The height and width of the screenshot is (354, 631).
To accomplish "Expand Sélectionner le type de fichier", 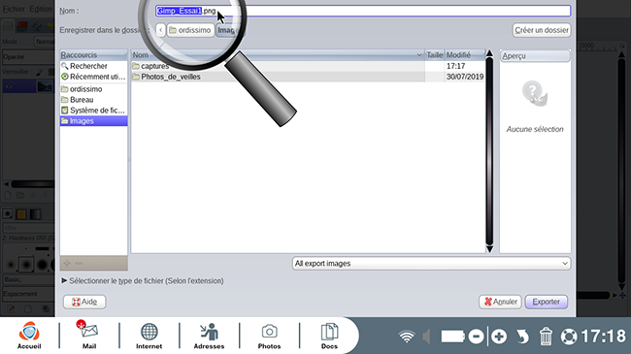I will click(143, 281).
